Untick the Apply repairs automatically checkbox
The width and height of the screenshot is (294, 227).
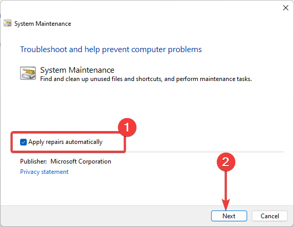[23, 142]
